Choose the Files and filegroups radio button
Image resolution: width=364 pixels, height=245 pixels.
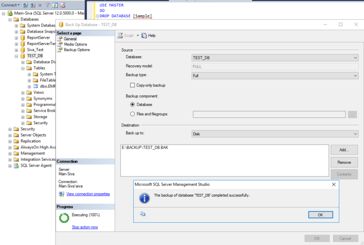click(x=133, y=114)
